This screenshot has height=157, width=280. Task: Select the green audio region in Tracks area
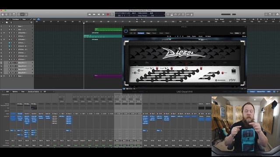coord(108,30)
